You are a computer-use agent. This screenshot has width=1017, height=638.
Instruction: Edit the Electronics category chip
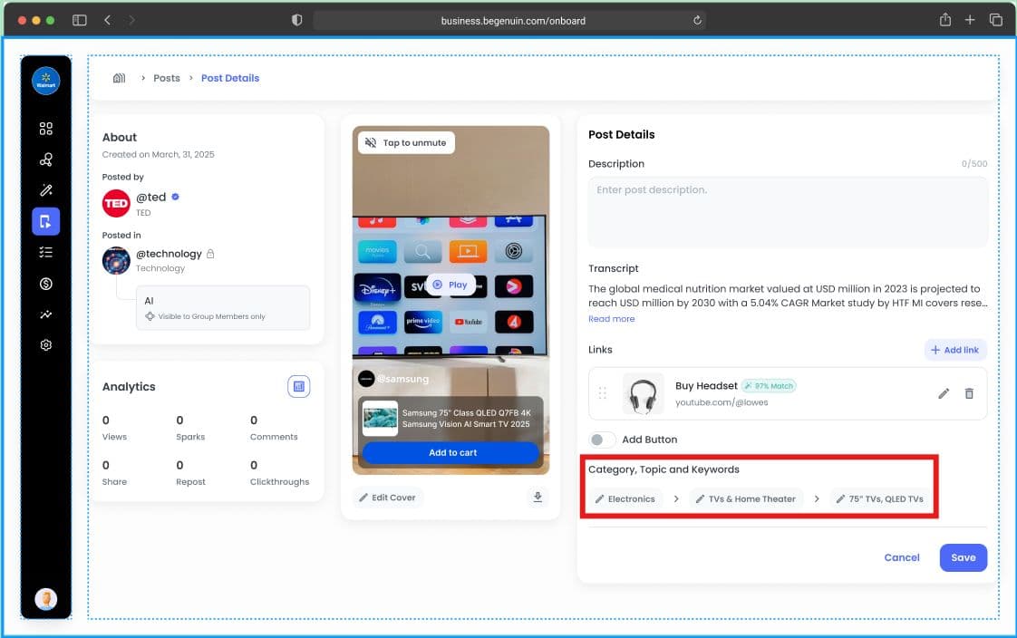click(625, 498)
